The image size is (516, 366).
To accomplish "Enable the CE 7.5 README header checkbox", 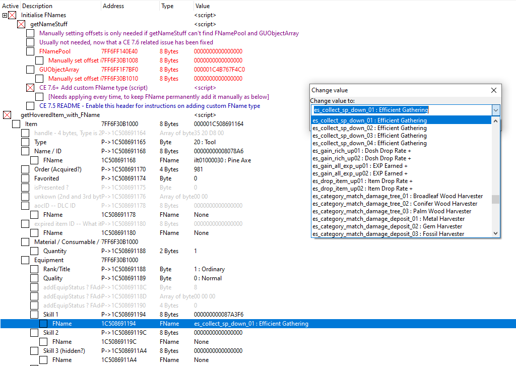I will (x=30, y=106).
